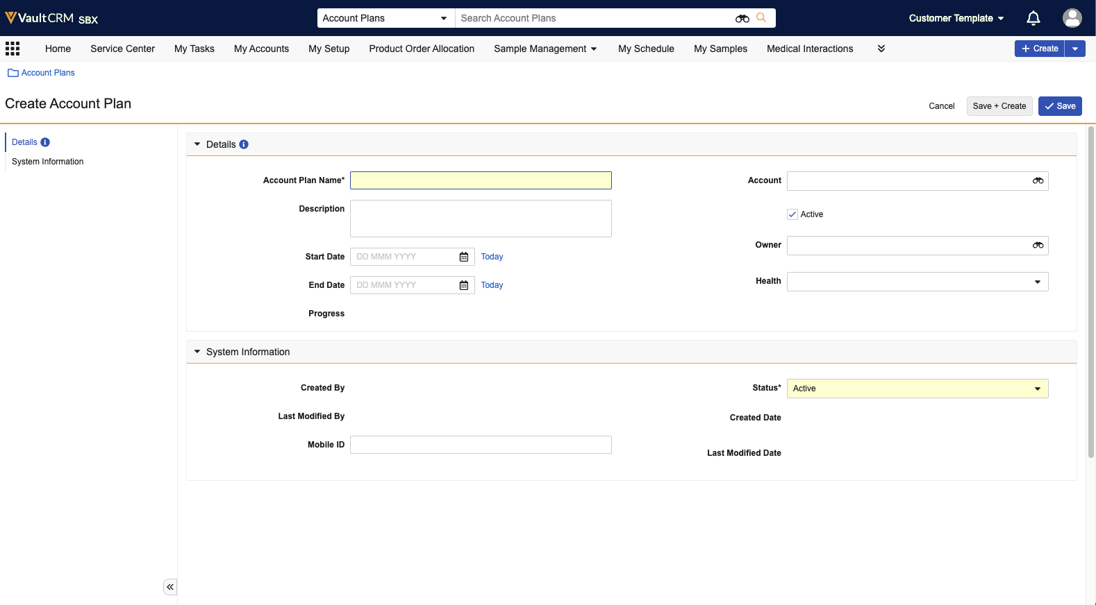
Task: Uncheck the Active checkbox
Action: pyautogui.click(x=792, y=214)
